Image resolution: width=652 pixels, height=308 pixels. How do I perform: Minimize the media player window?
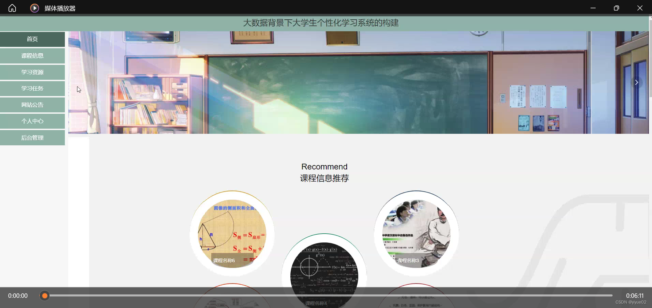coord(593,8)
